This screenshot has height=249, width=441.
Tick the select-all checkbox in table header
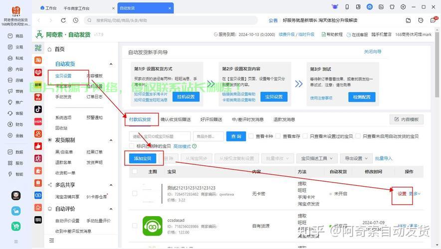[135, 171]
